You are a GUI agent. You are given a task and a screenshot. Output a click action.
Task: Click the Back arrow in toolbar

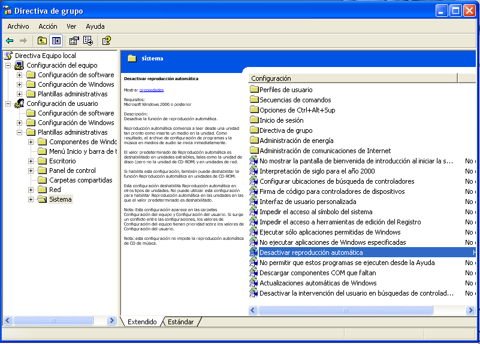click(x=10, y=41)
